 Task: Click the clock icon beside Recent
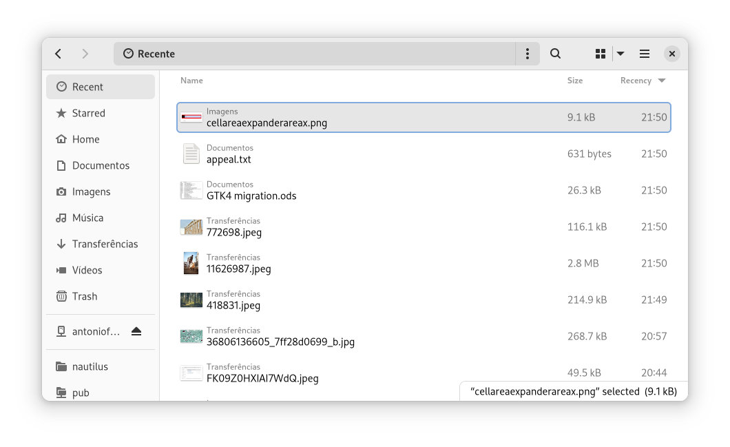tap(61, 87)
